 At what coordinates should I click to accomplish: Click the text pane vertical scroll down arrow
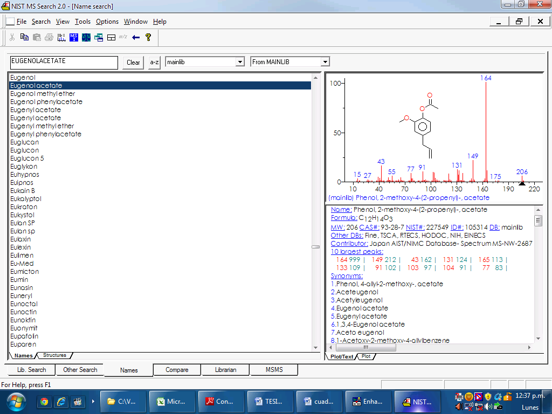coord(538,339)
